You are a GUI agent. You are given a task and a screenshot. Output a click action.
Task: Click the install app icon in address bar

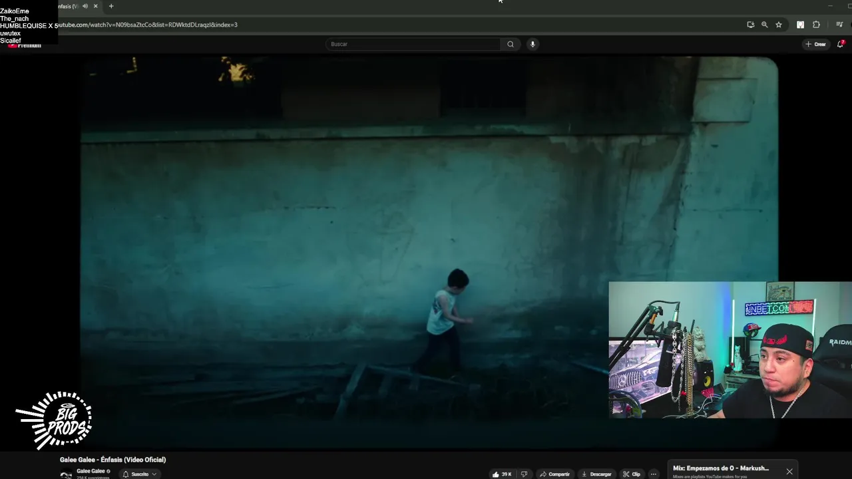[x=750, y=25]
